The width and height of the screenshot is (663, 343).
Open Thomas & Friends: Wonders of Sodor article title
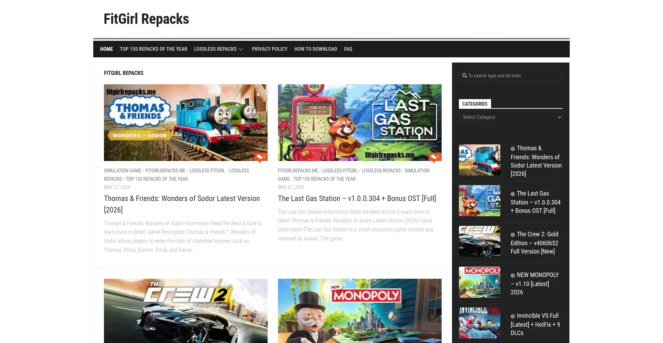[x=182, y=204]
